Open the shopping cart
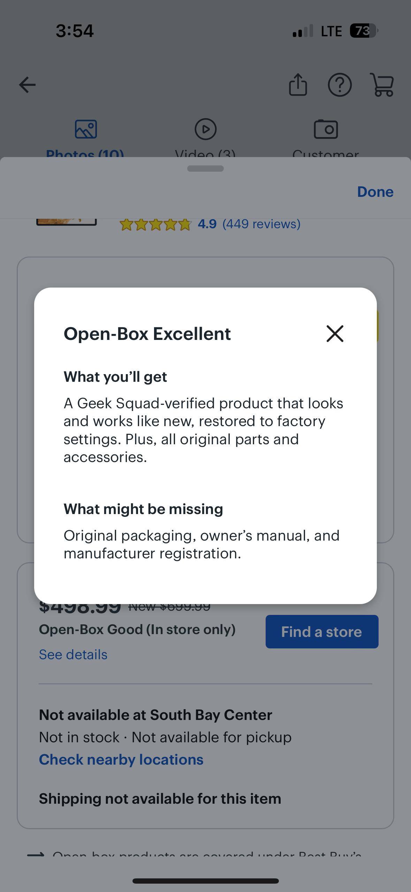The image size is (411, 892). click(x=382, y=84)
